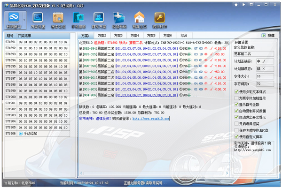Click the play triangle icon in the title bar
This screenshot has height=188, width=282.
point(243,5)
